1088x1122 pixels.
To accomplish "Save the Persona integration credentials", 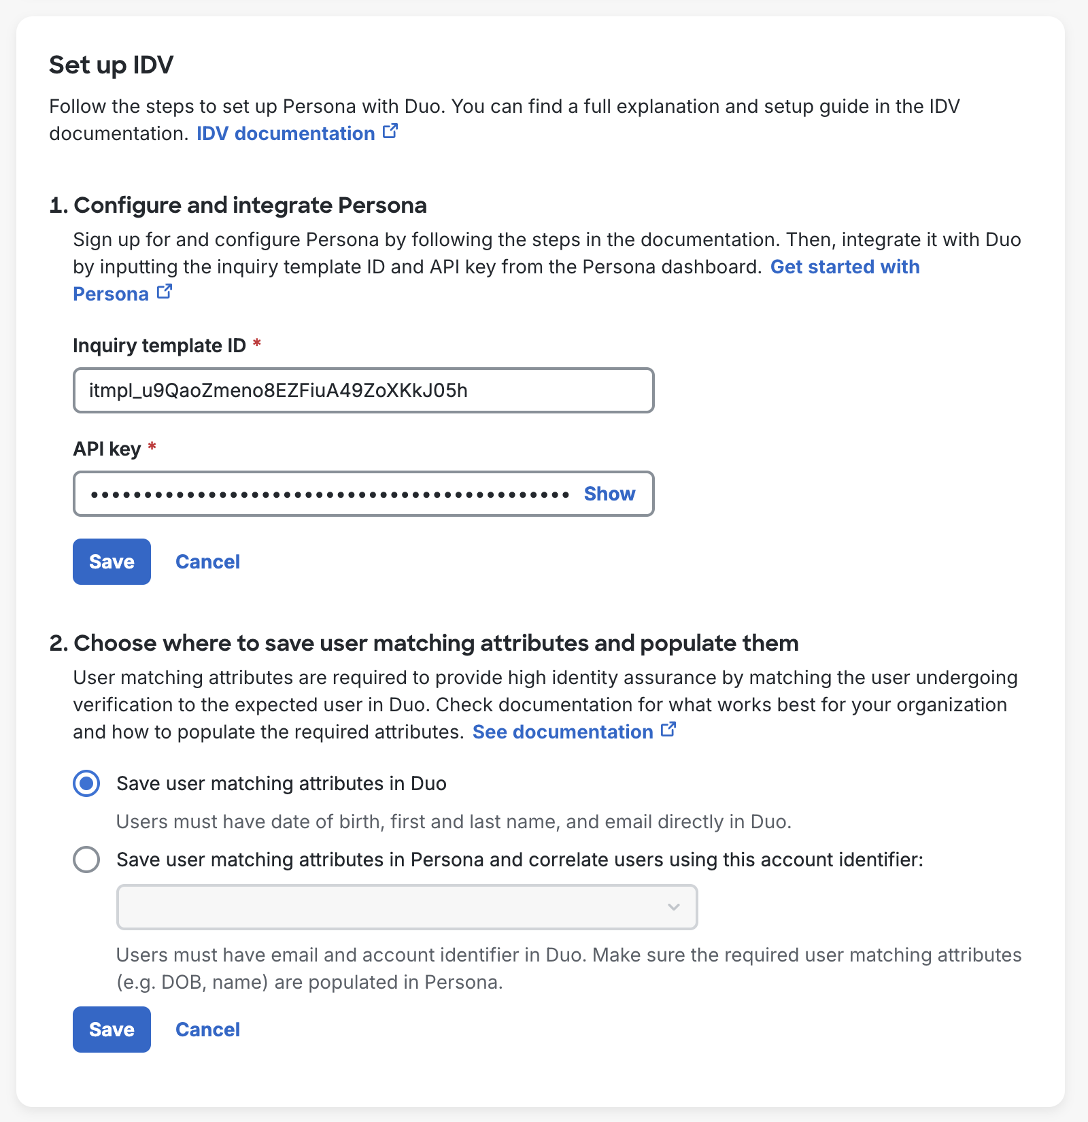I will click(x=111, y=561).
